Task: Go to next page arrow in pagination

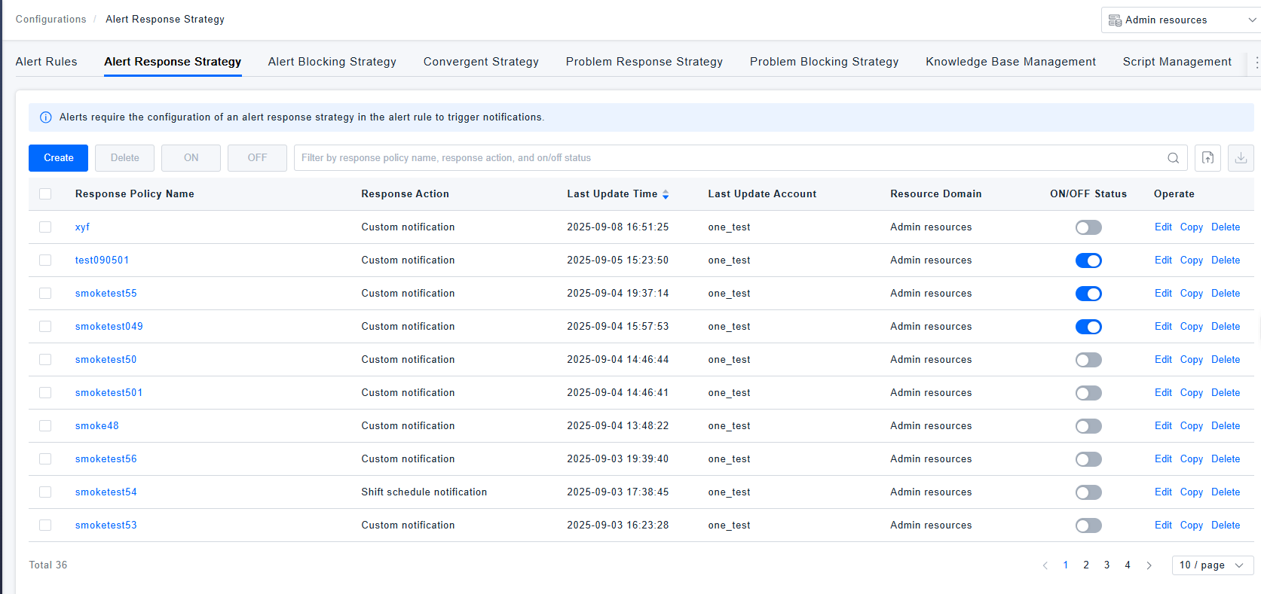Action: [1149, 565]
